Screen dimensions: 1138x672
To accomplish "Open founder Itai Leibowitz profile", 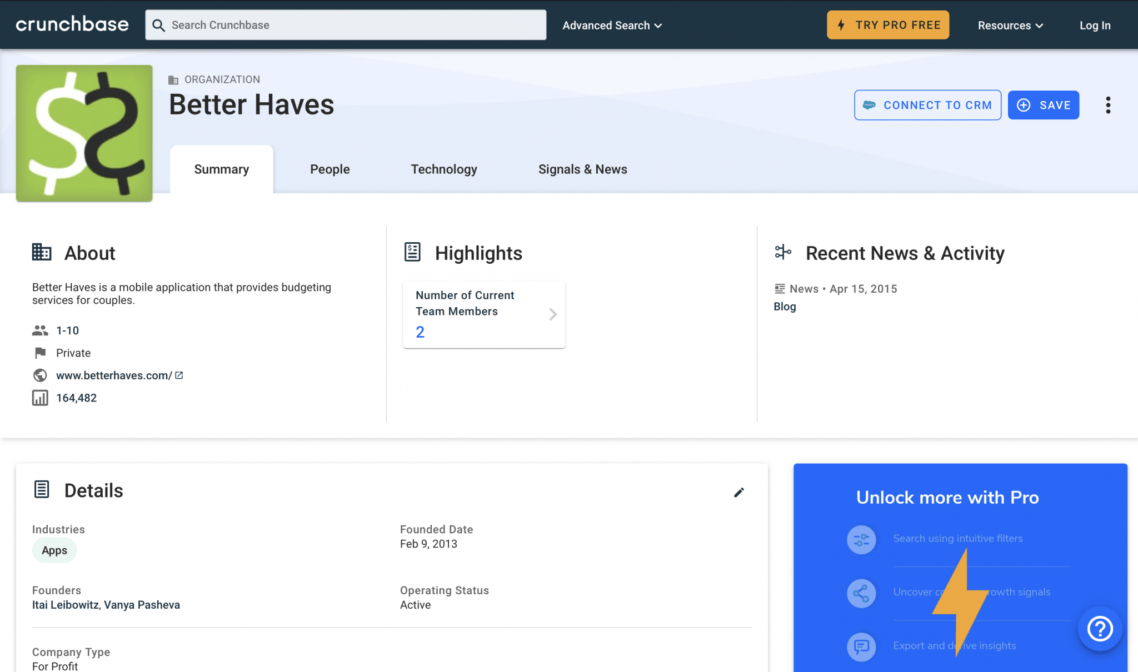I will (65, 605).
